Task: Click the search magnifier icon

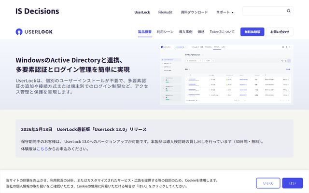Action: 289,11
